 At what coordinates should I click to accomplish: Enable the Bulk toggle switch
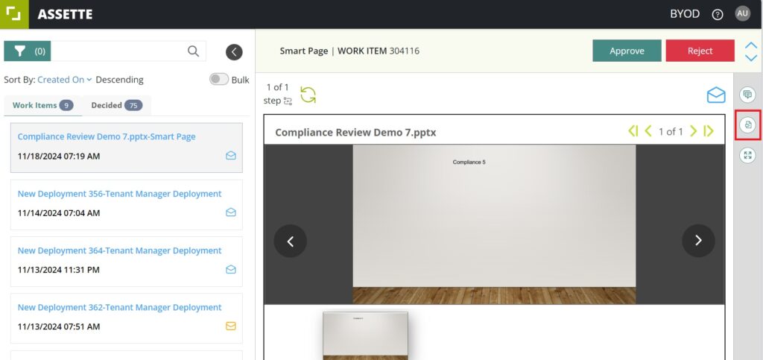click(219, 79)
